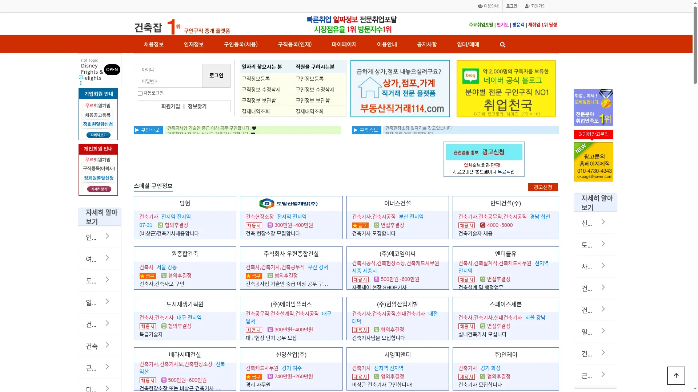Open 구직등록(이력서) link in 개인회원 안내
This screenshot has height=392, width=698.
point(99,168)
